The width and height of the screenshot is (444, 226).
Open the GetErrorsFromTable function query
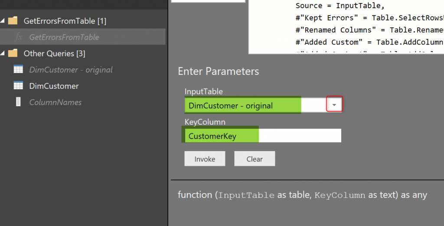(64, 37)
